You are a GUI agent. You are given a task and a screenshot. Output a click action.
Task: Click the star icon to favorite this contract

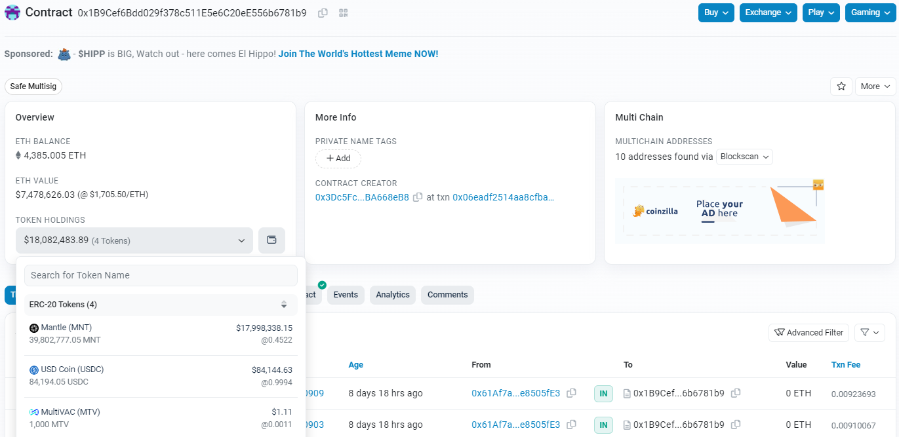click(x=841, y=86)
